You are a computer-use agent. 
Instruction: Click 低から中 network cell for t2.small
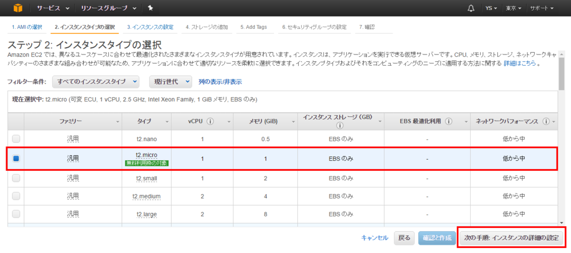tap(514, 178)
